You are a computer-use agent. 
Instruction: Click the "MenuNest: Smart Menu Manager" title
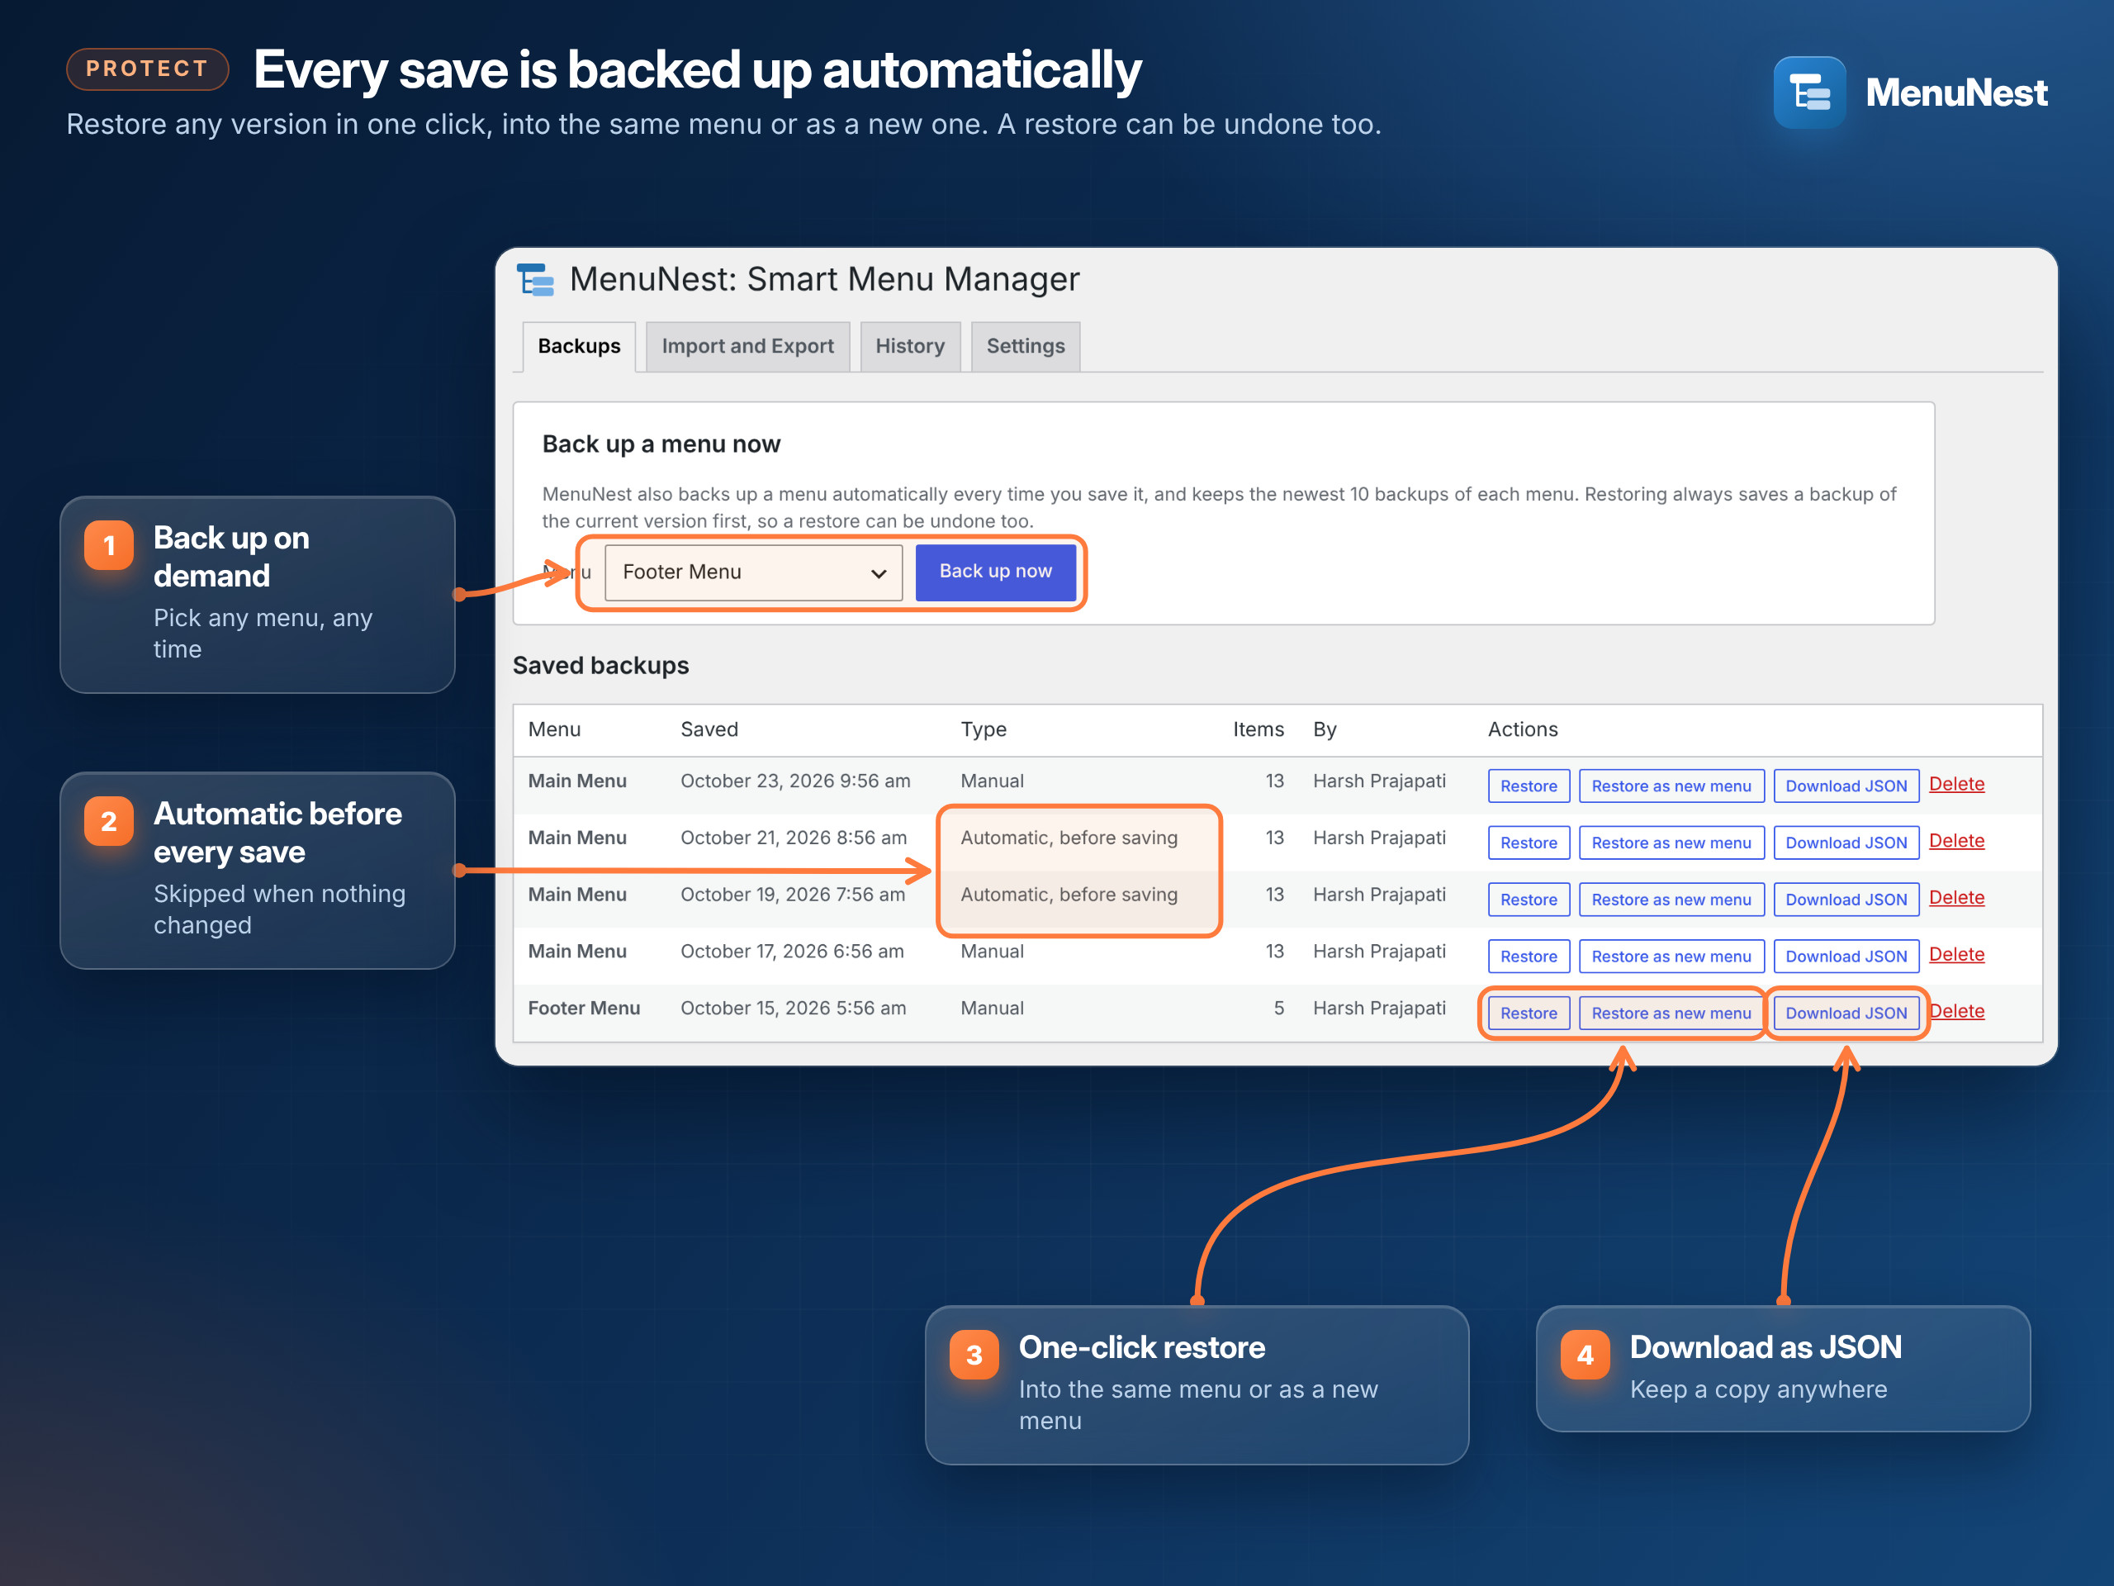824,279
